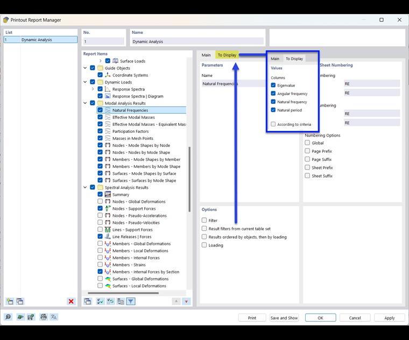Screen dimensions: 409x340
Task: Check Results ordered by objects, then by loading
Action: click(204, 237)
